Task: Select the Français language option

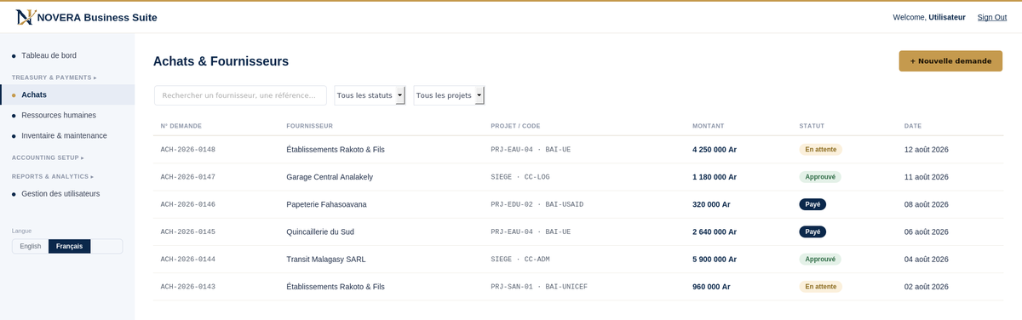Action: click(x=70, y=246)
